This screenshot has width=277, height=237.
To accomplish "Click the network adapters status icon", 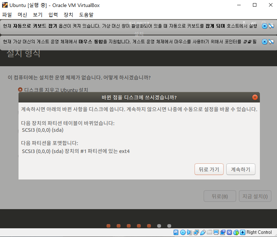I will point(196,232).
